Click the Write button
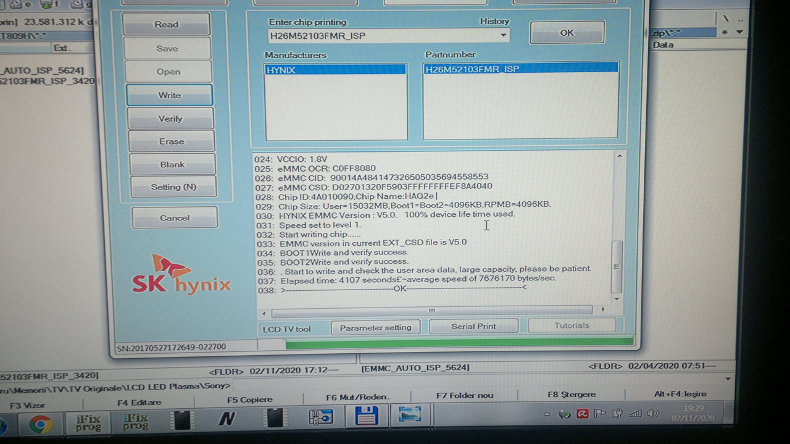 pyautogui.click(x=169, y=95)
